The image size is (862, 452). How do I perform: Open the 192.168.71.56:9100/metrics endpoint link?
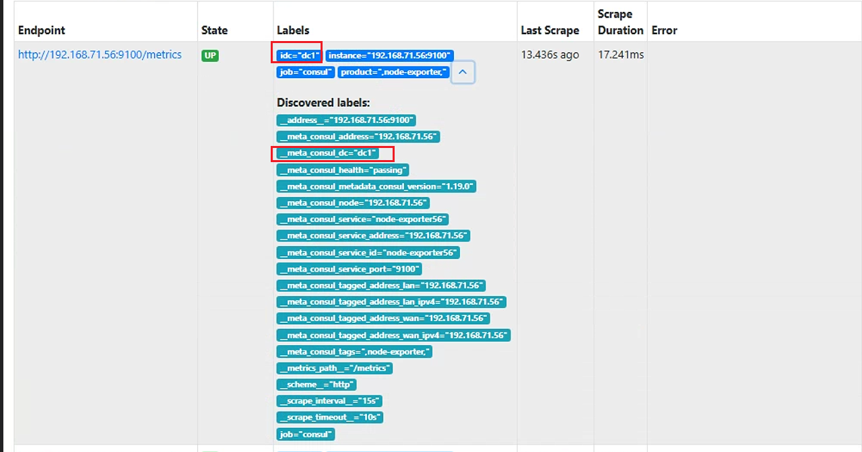click(100, 54)
